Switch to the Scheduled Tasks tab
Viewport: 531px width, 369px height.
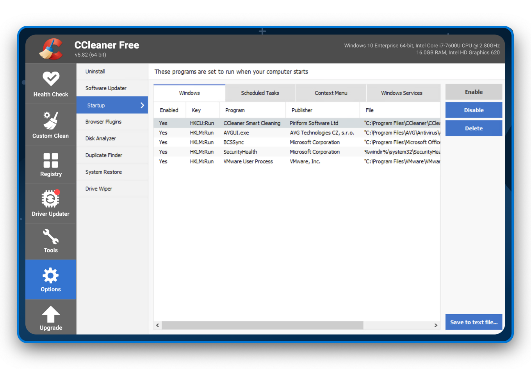(x=260, y=93)
